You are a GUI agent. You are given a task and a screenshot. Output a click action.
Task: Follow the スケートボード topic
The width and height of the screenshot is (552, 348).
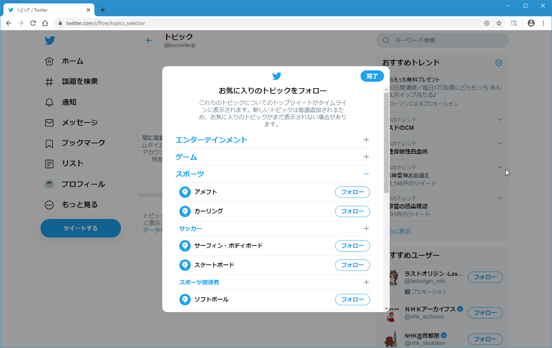(352, 265)
